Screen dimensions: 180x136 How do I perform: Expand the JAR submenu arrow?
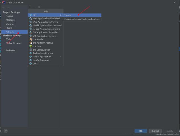[x=61, y=15]
